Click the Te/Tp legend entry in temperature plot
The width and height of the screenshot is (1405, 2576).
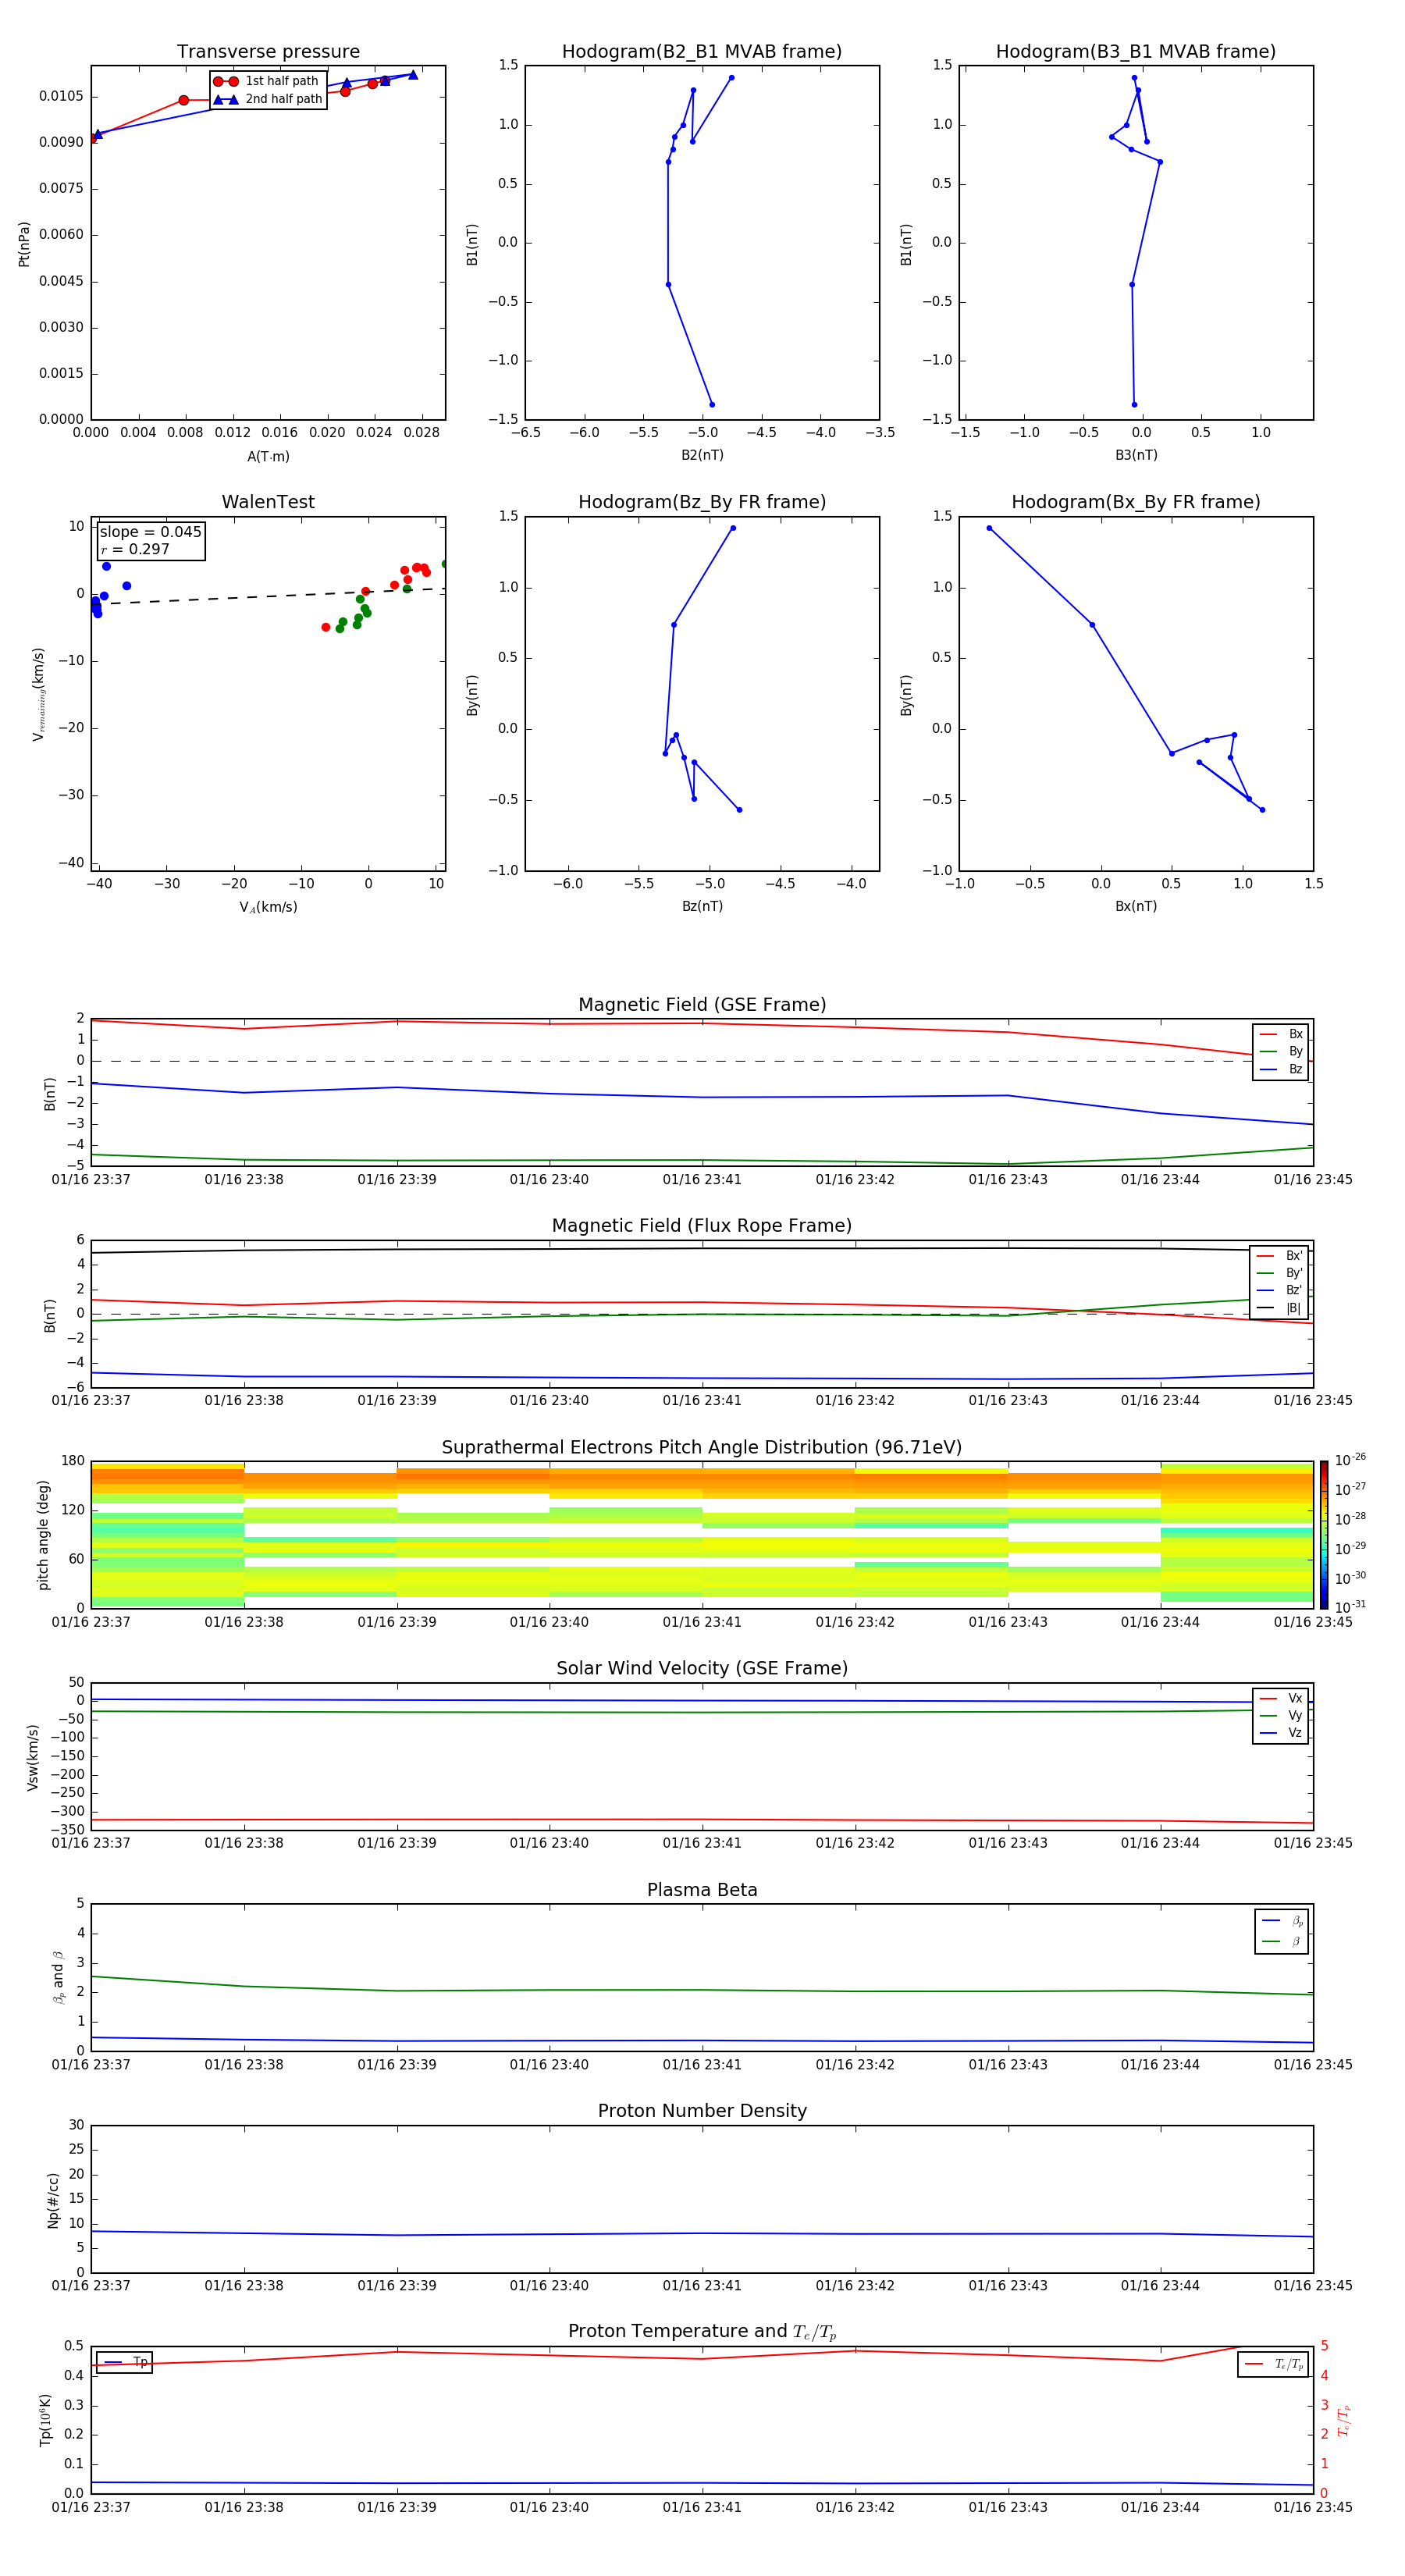point(1273,2364)
